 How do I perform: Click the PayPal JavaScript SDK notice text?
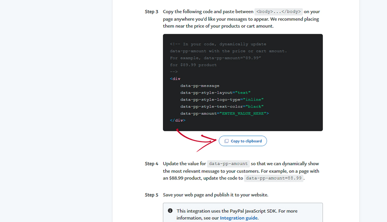pos(237,211)
